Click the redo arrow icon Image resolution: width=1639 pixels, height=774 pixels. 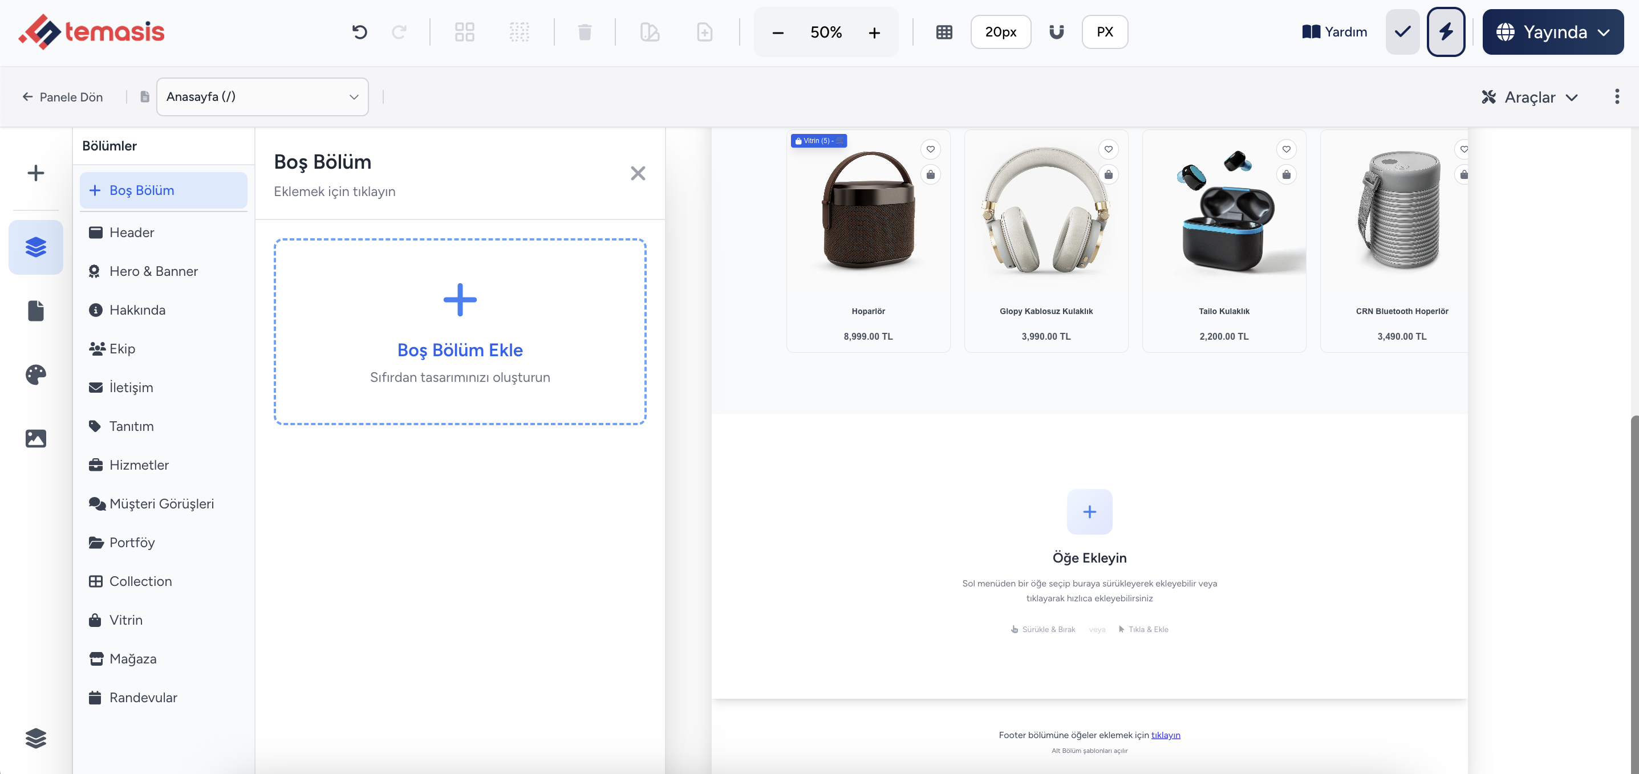click(400, 32)
